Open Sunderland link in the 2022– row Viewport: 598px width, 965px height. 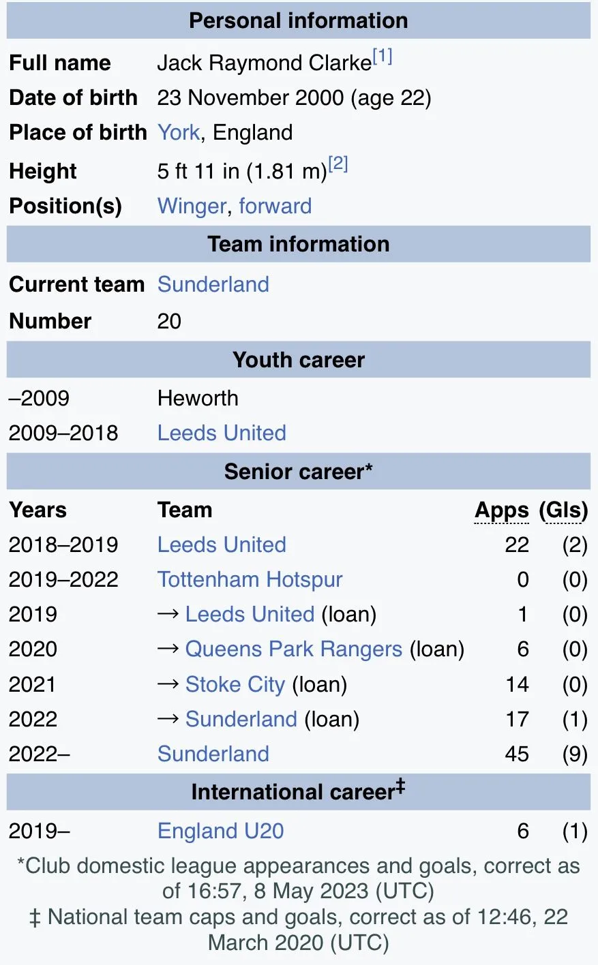[213, 754]
